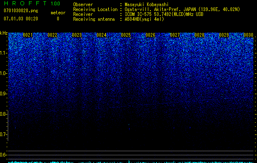Click the 1.1 kHz axis label
257x163 pixels.
click(x=3, y=53)
